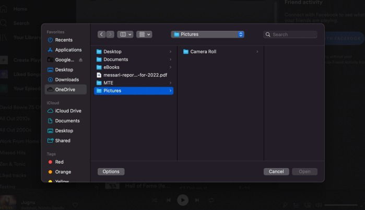Select Recents in the sidebar
Image resolution: width=365 pixels, height=210 pixels.
(x=66, y=40)
